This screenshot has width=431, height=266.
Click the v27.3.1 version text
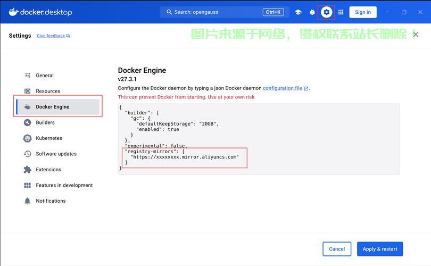click(127, 79)
